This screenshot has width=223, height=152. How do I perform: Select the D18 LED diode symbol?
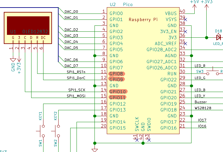coord(219,37)
